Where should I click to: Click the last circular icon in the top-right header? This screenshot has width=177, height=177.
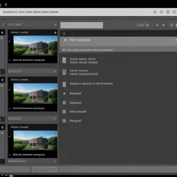(174, 12)
